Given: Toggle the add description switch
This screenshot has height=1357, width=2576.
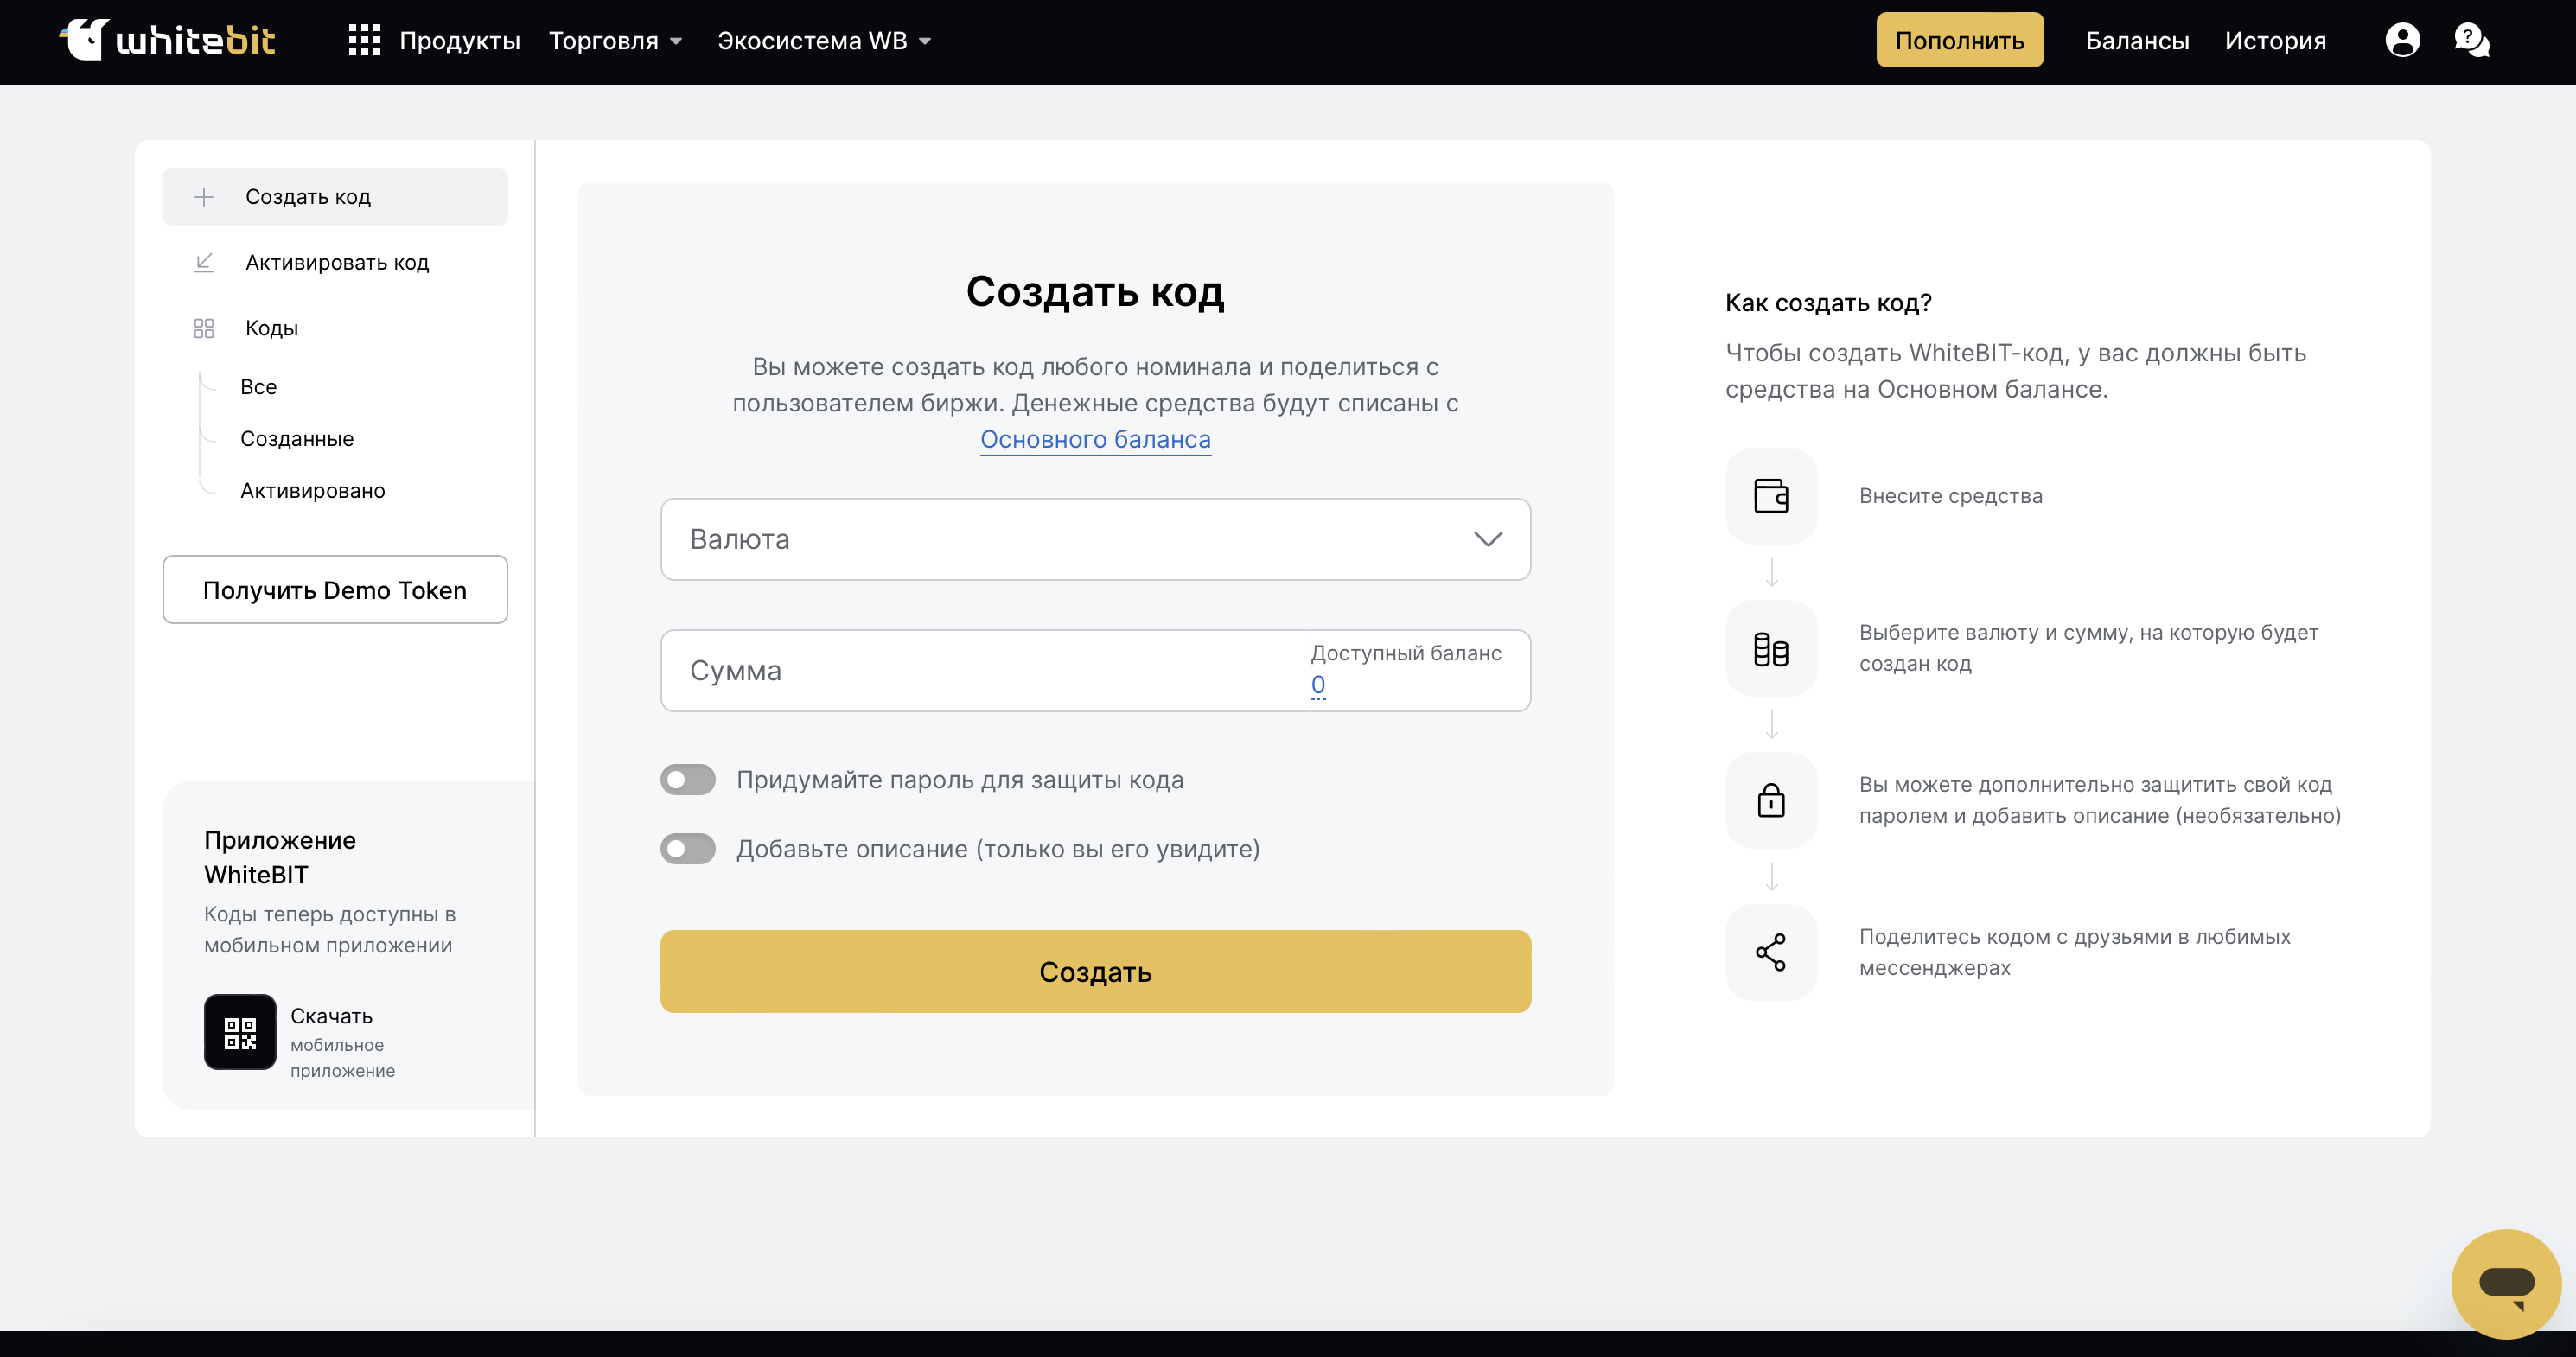Looking at the screenshot, I should tap(688, 849).
